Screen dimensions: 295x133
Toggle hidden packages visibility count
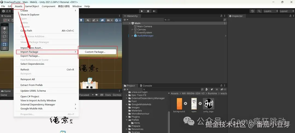223,89
